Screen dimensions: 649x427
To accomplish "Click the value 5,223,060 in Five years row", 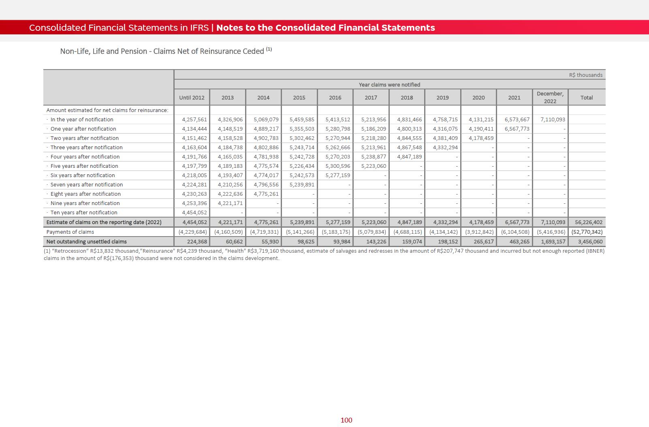I will (374, 166).
